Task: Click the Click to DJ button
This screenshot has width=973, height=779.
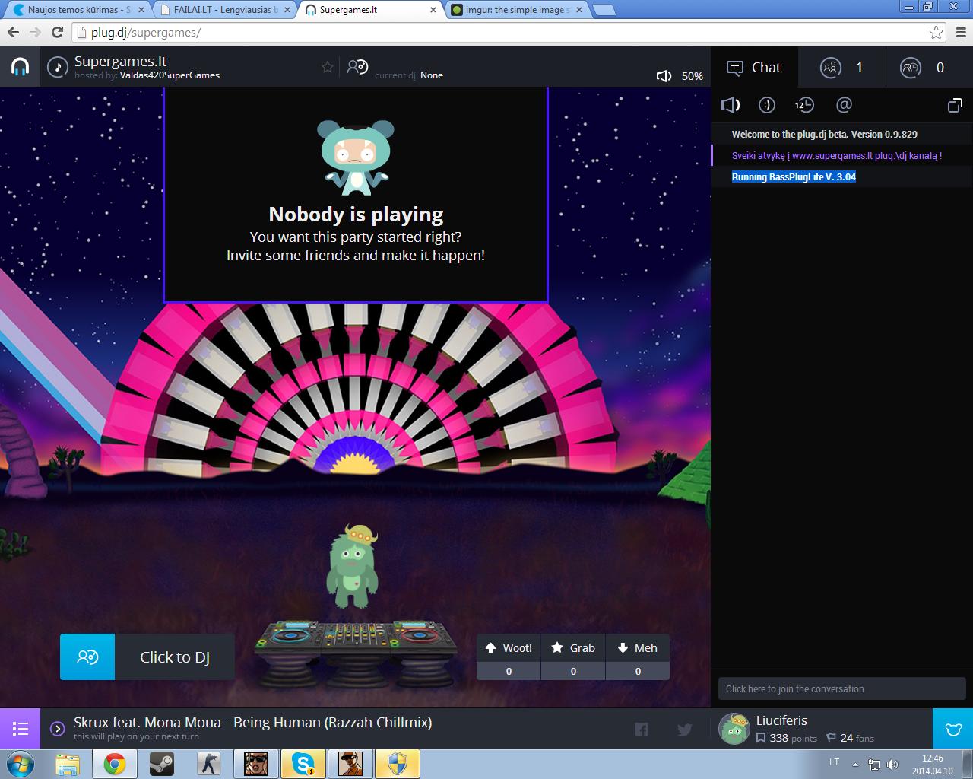Action: click(147, 657)
